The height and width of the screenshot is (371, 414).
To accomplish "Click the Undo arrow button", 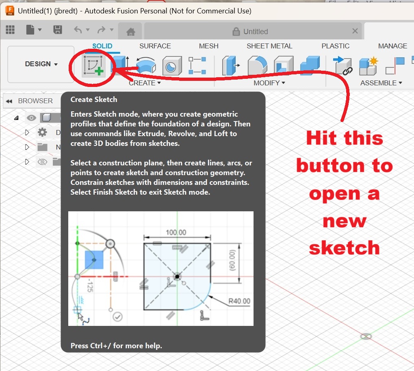I will [x=78, y=30].
